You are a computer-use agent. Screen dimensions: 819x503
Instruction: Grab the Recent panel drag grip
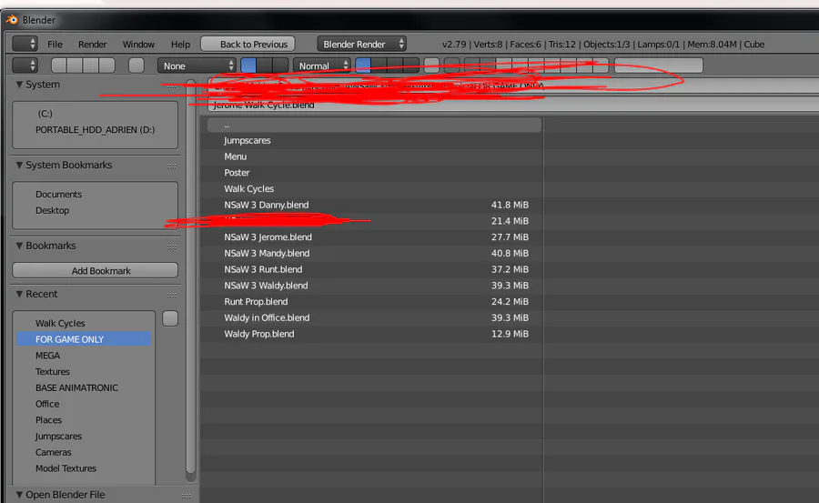click(172, 295)
